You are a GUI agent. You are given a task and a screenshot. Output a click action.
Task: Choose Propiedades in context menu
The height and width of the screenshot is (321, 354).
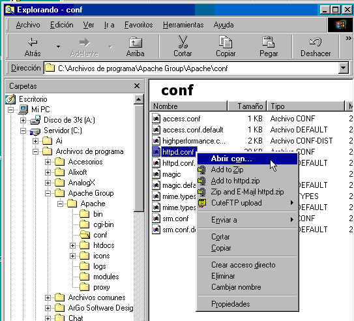click(248, 304)
